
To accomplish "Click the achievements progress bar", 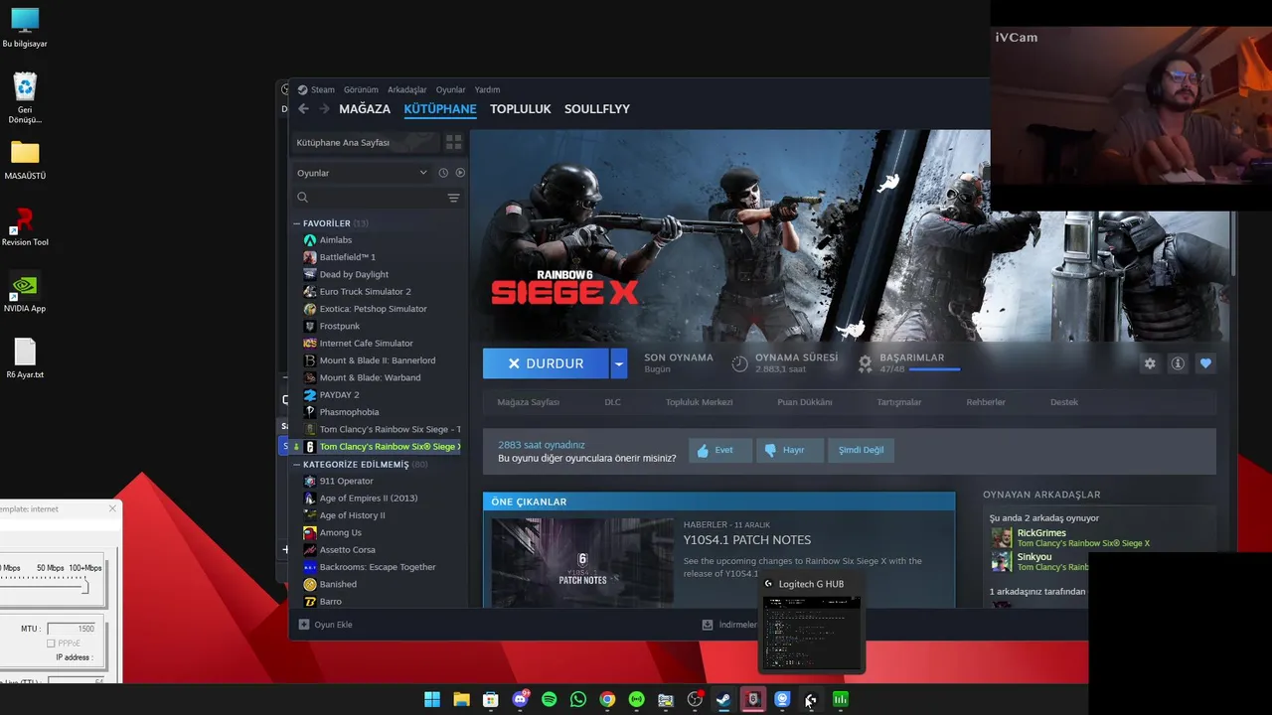I will 934,369.
